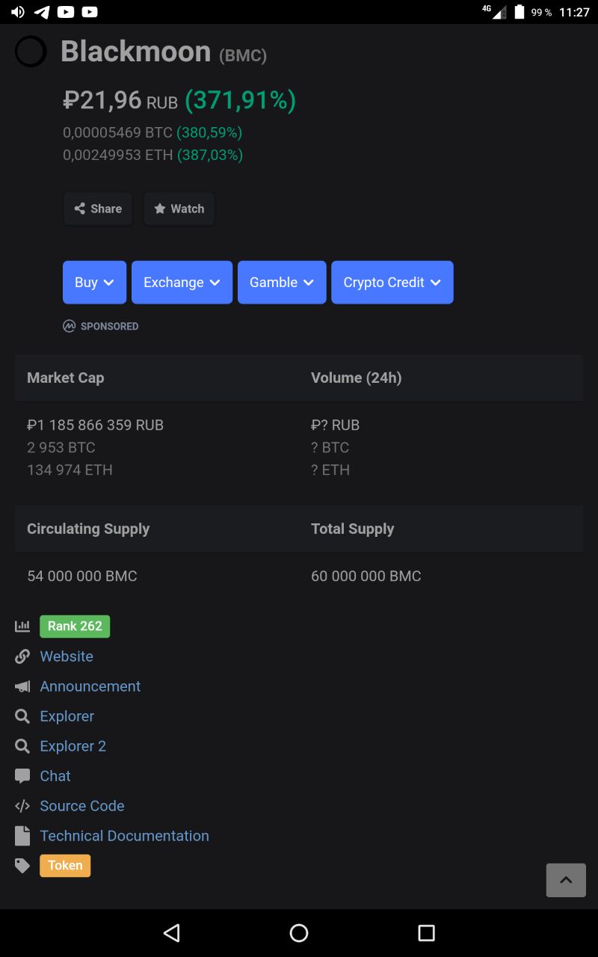Click the code brackets icon beside Source Code
Screen dimensions: 598x957
pos(22,806)
